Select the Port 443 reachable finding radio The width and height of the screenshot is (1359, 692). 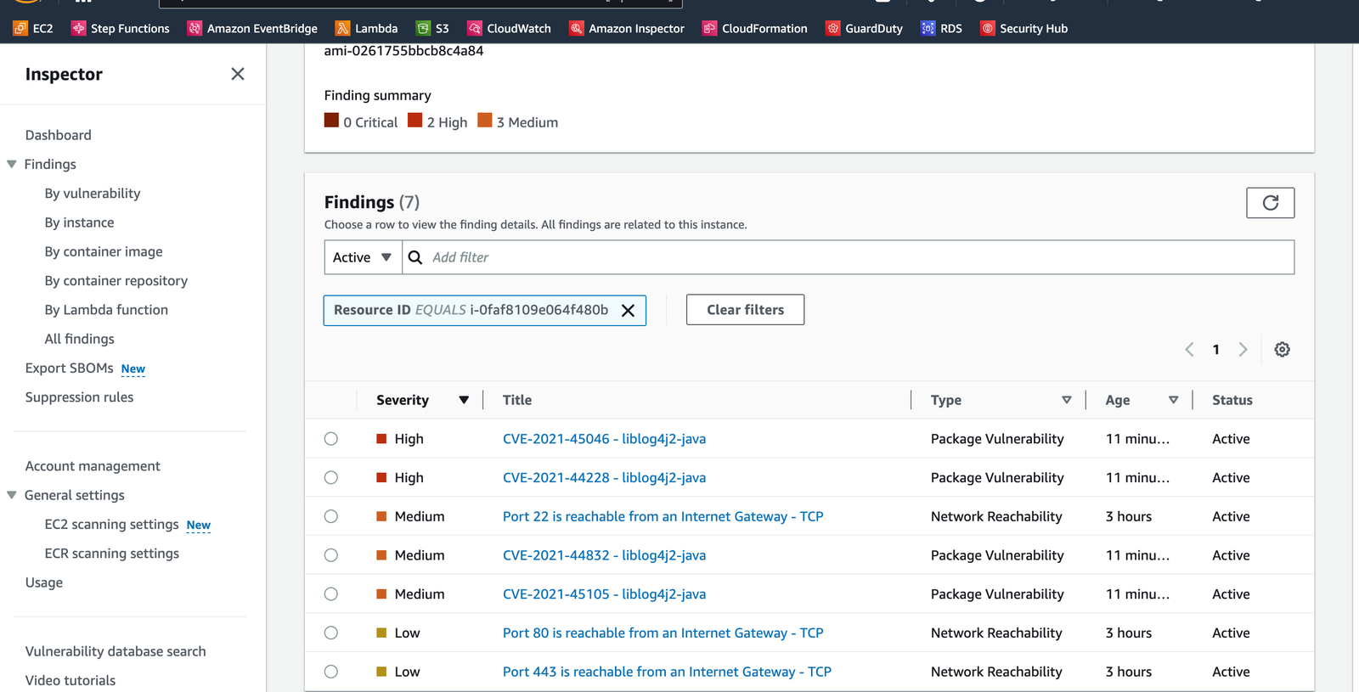pyautogui.click(x=331, y=672)
